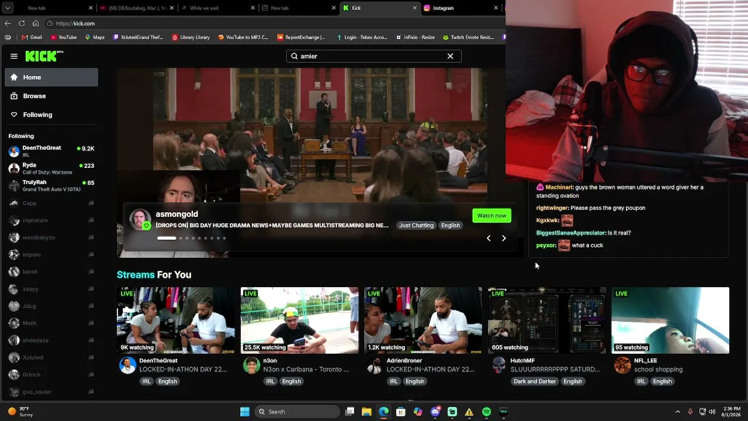The height and width of the screenshot is (421, 748).
Task: Open asmongold channel name link
Action: [176, 214]
